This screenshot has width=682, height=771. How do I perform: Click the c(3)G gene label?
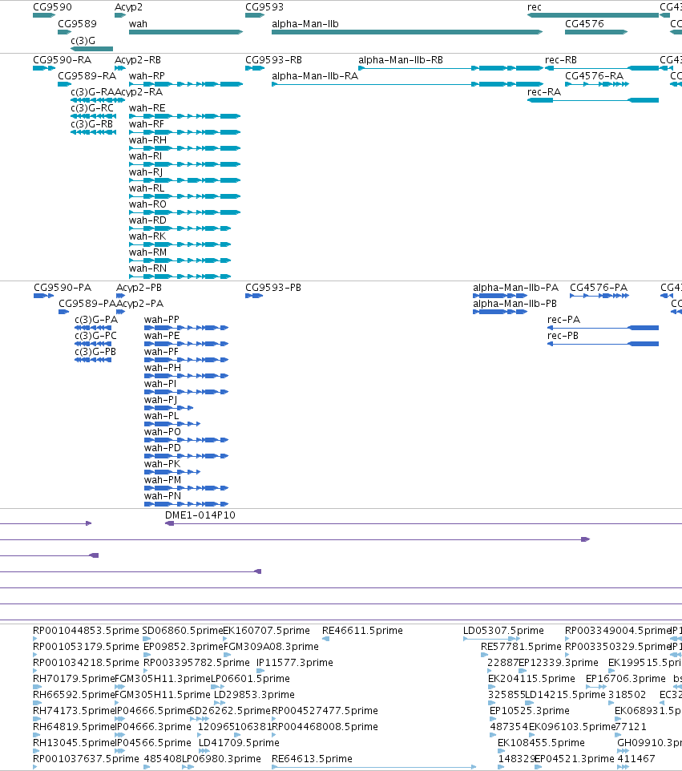pyautogui.click(x=83, y=41)
